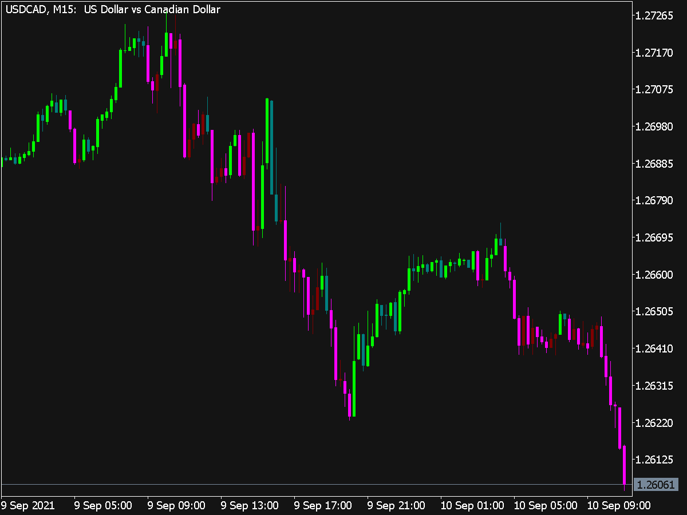Select the '9 Sep 09:00' time marker
Screen dimensions: 687x515
(176, 506)
